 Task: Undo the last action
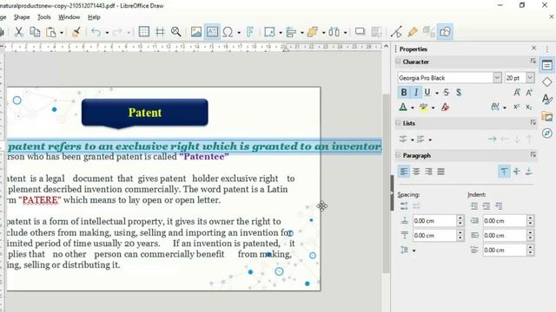(x=96, y=32)
